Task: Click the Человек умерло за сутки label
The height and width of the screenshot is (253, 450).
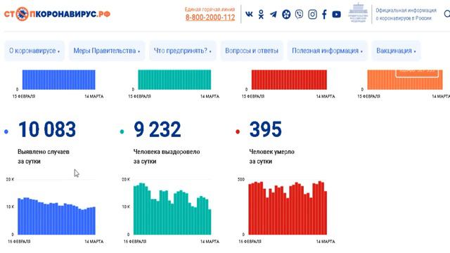Action: (271, 156)
